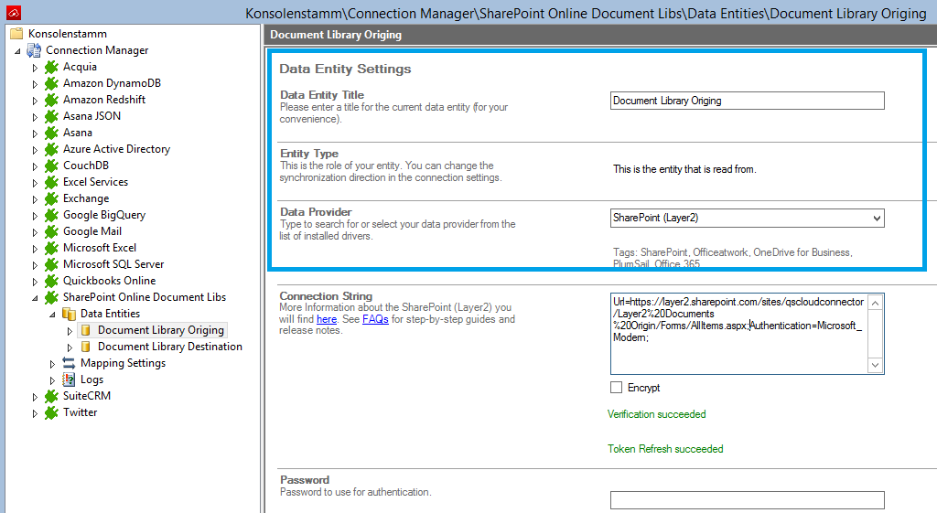
Task: Click the Amazon Redshift connection icon
Action: coord(51,100)
